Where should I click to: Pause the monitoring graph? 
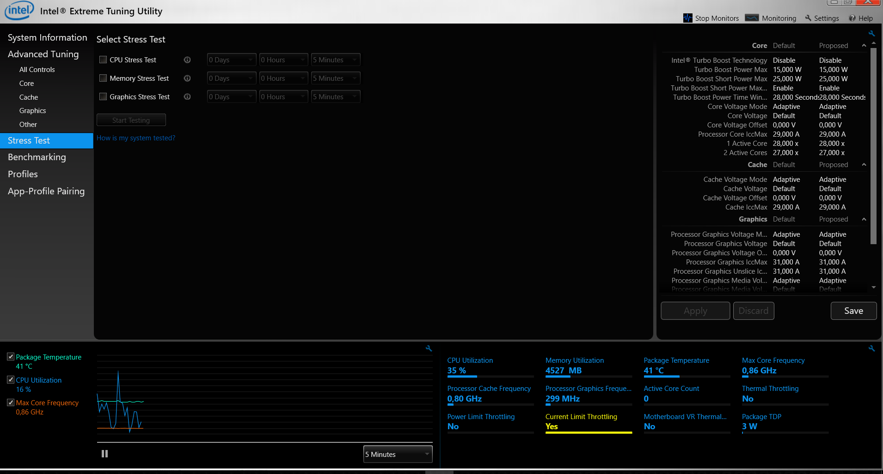click(x=104, y=453)
